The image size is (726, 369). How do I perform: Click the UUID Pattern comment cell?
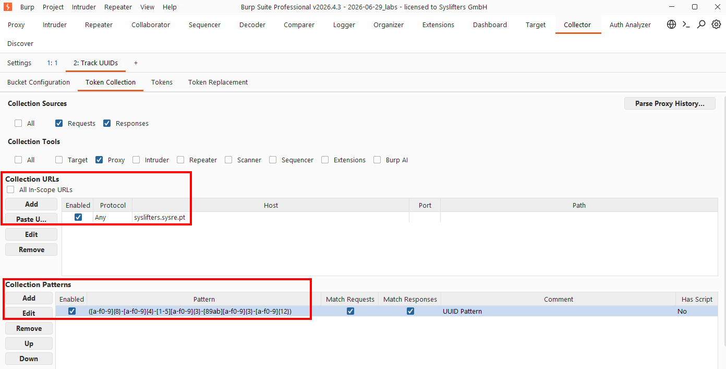[558, 311]
